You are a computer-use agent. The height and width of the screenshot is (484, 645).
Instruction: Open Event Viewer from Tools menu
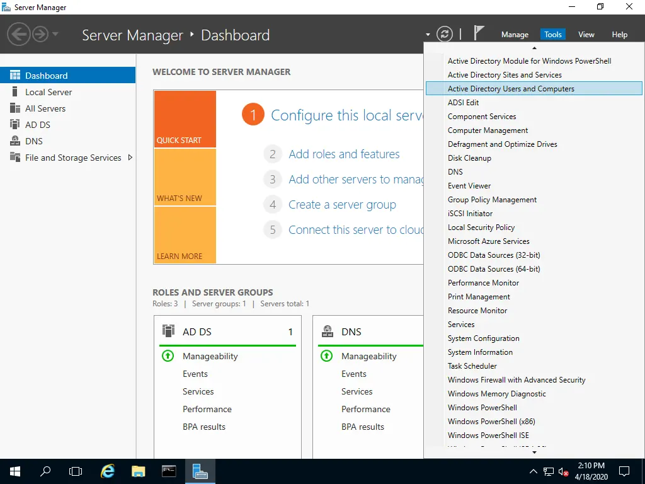point(534,186)
